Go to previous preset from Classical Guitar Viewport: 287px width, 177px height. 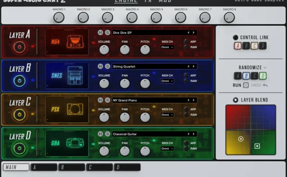pyautogui.click(x=188, y=134)
